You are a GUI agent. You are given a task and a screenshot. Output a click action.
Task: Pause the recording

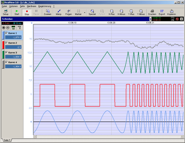[x=36, y=12]
